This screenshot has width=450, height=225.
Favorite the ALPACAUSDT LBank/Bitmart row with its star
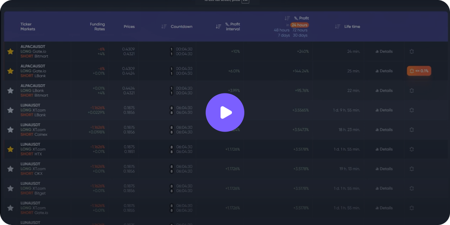click(x=10, y=91)
